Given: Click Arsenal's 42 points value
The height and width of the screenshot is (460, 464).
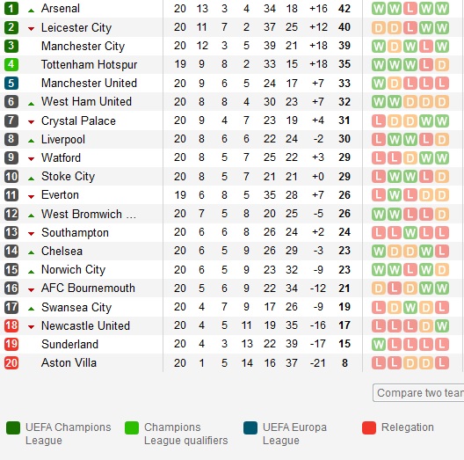Looking at the screenshot, I should [344, 8].
